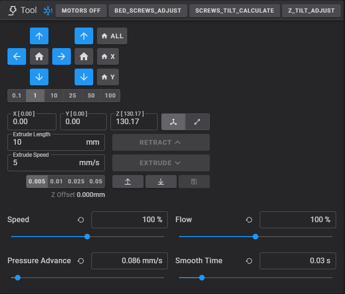Toggle the cooling fan snowflake icon

click(47, 10)
